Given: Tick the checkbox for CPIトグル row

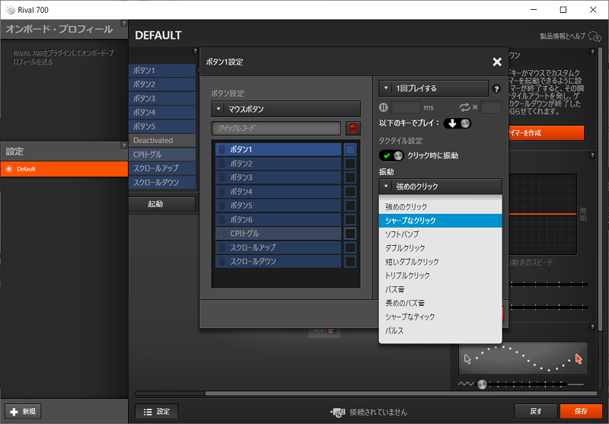Looking at the screenshot, I should pyautogui.click(x=350, y=234).
